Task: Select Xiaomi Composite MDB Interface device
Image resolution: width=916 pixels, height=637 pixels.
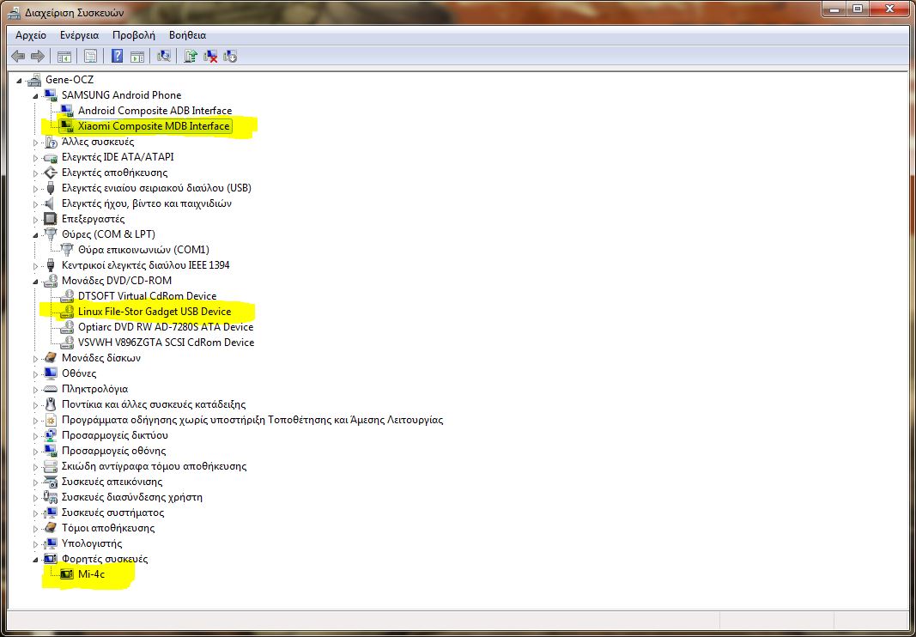Action: click(154, 126)
